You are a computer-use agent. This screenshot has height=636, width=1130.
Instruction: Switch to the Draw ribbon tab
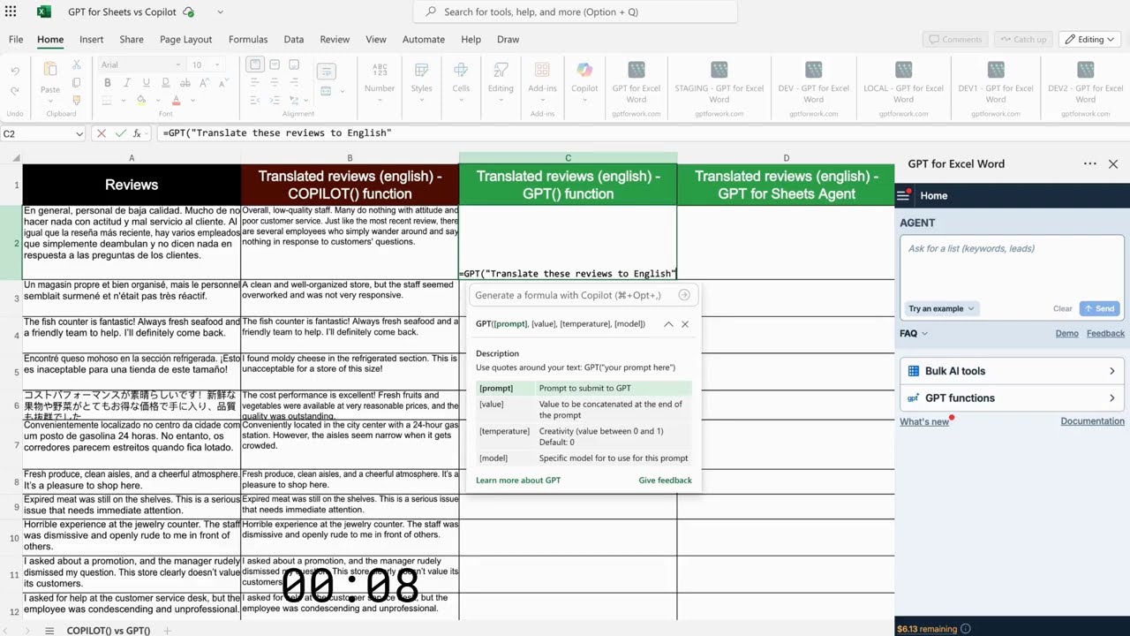[508, 40]
